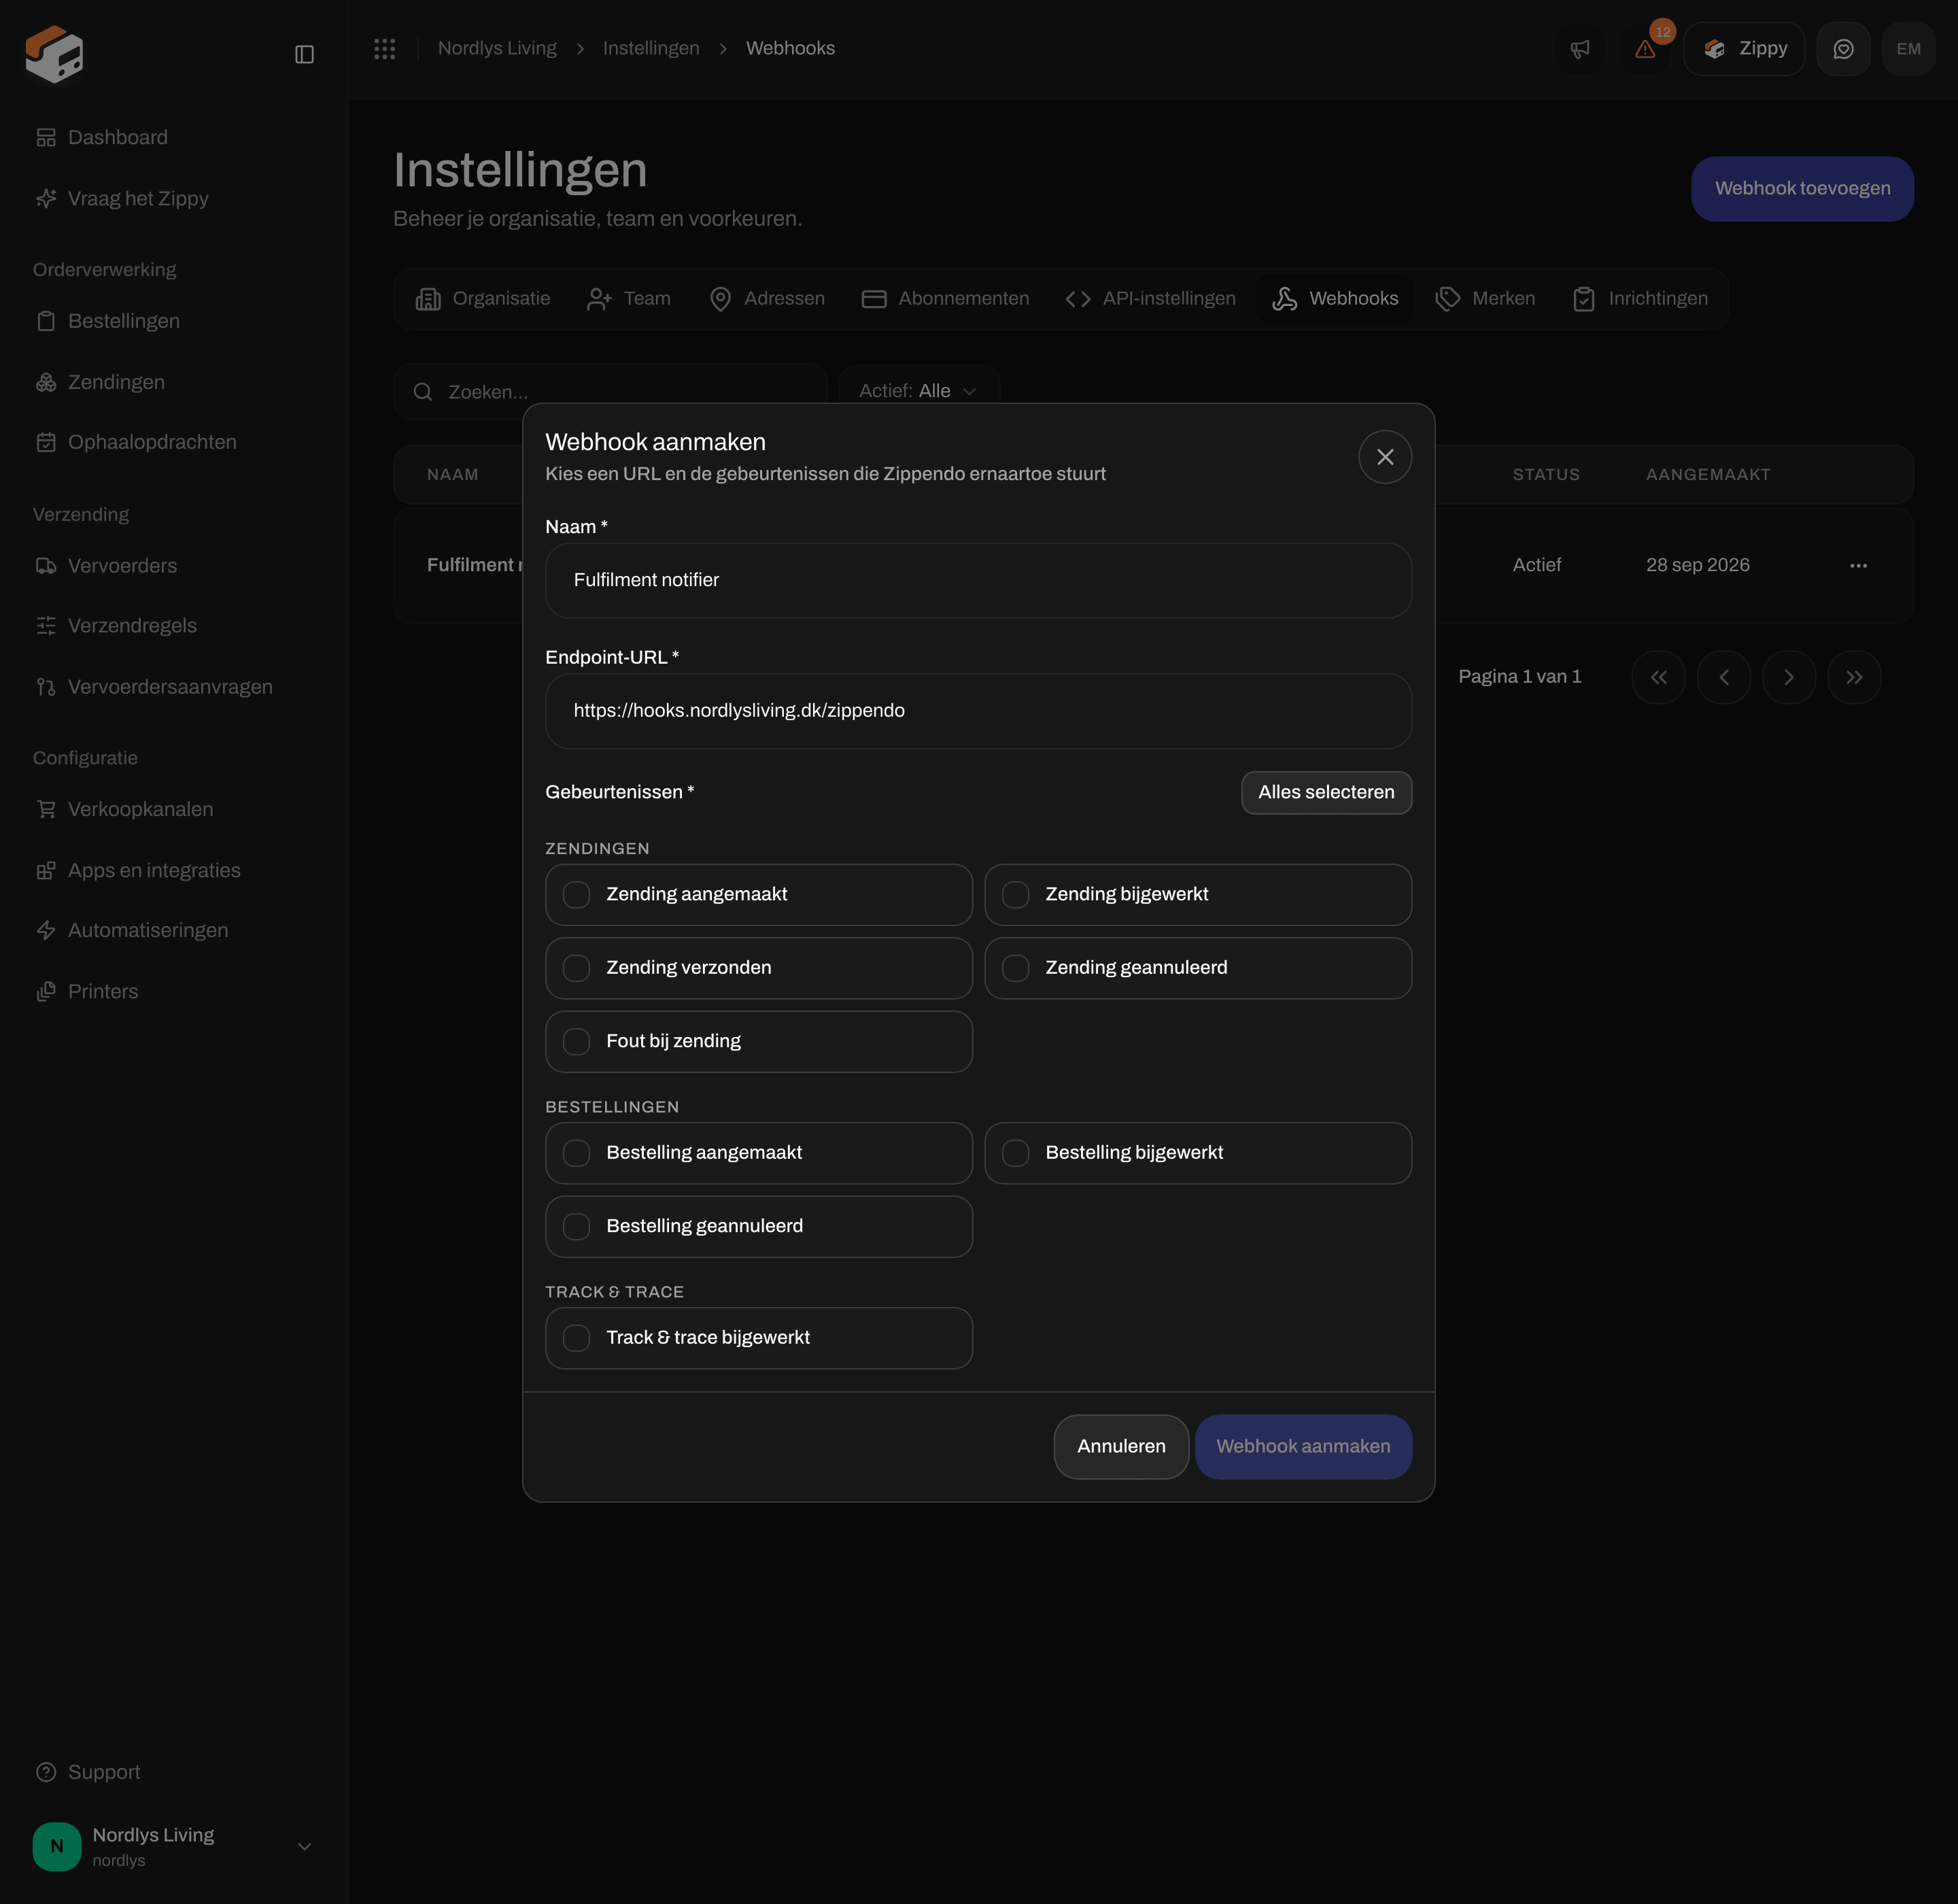Jump to first page double chevron

(x=1658, y=677)
